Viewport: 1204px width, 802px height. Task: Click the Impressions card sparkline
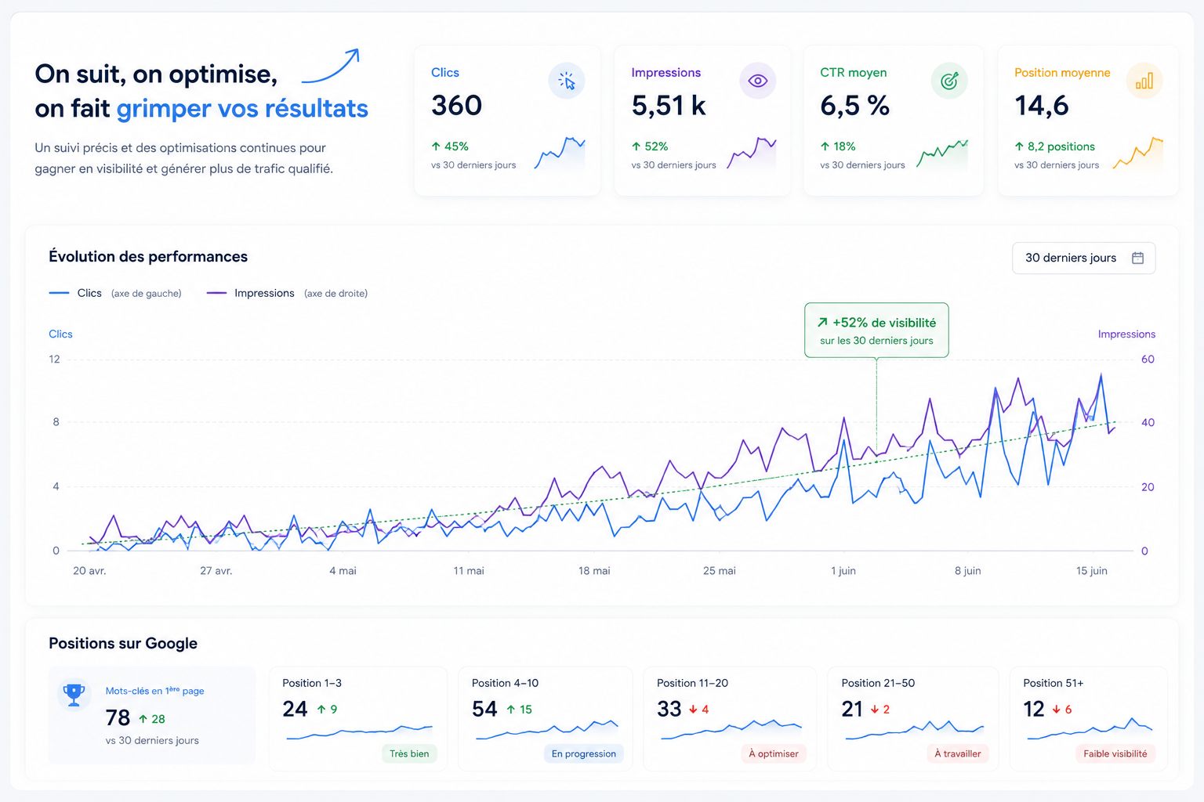(752, 154)
